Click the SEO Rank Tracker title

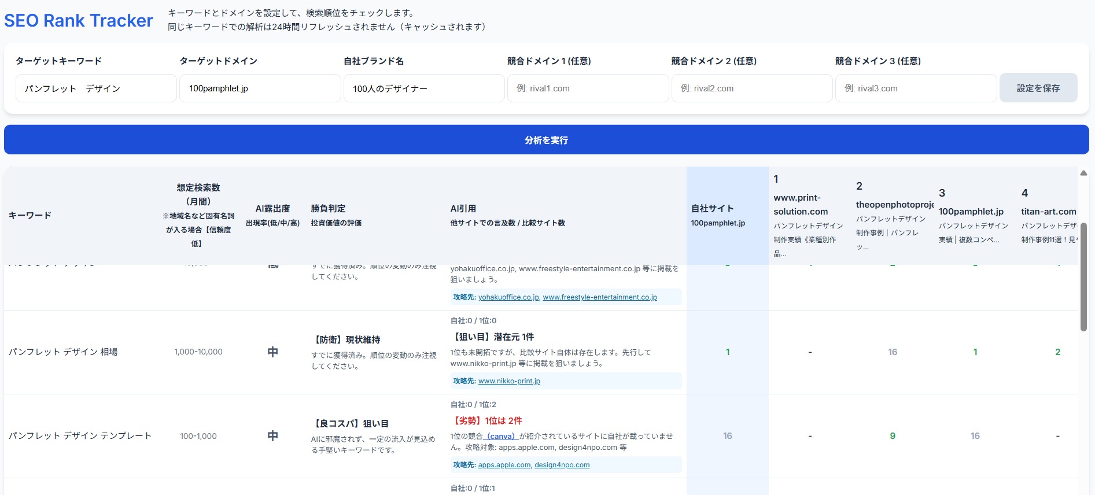coord(79,21)
